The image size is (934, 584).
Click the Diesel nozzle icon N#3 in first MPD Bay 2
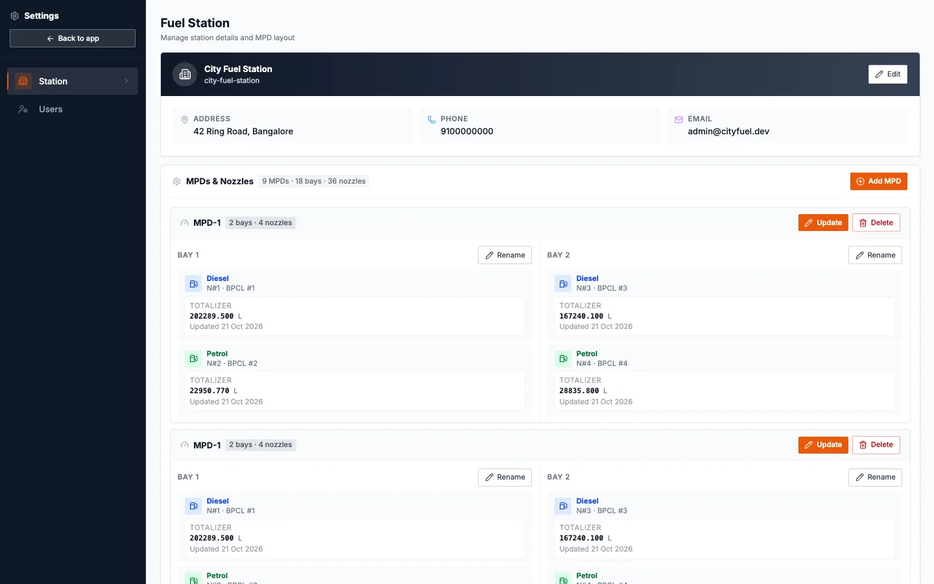tap(563, 284)
